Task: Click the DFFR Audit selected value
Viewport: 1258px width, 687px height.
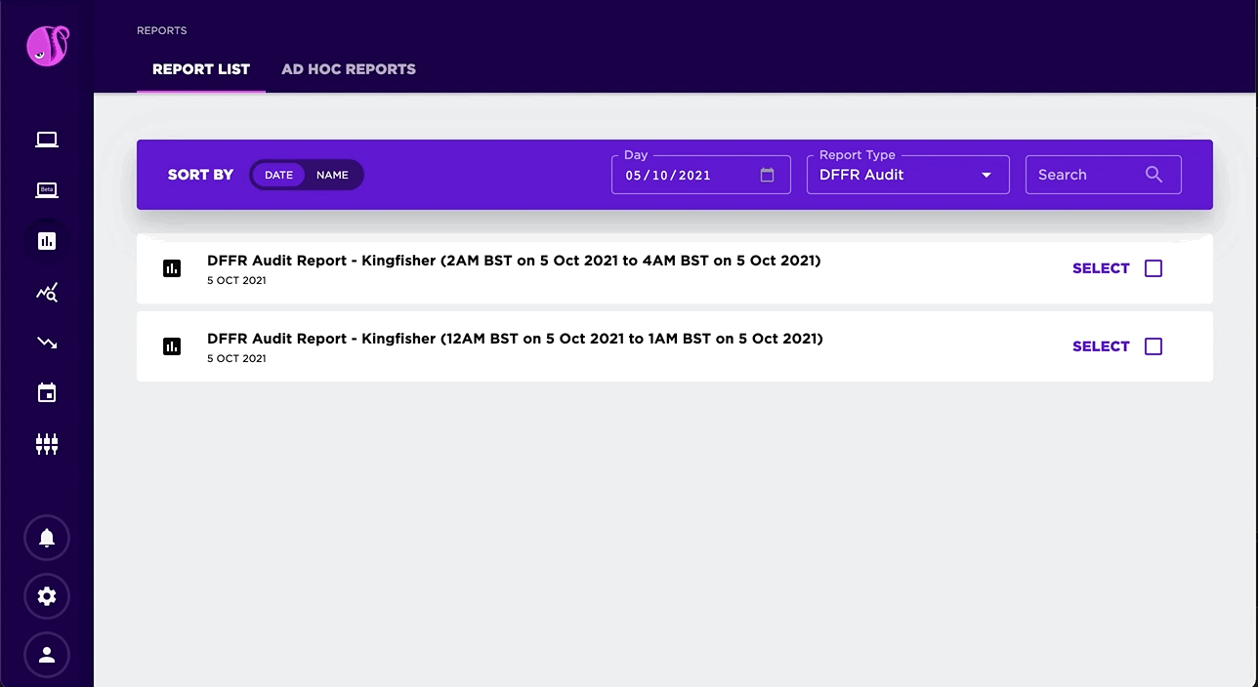Action: pos(861,175)
